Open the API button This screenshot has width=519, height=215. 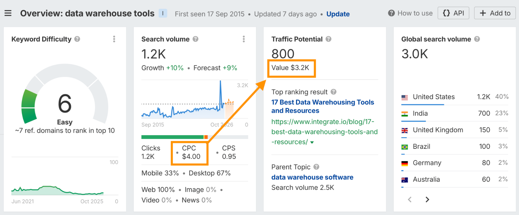(x=453, y=13)
